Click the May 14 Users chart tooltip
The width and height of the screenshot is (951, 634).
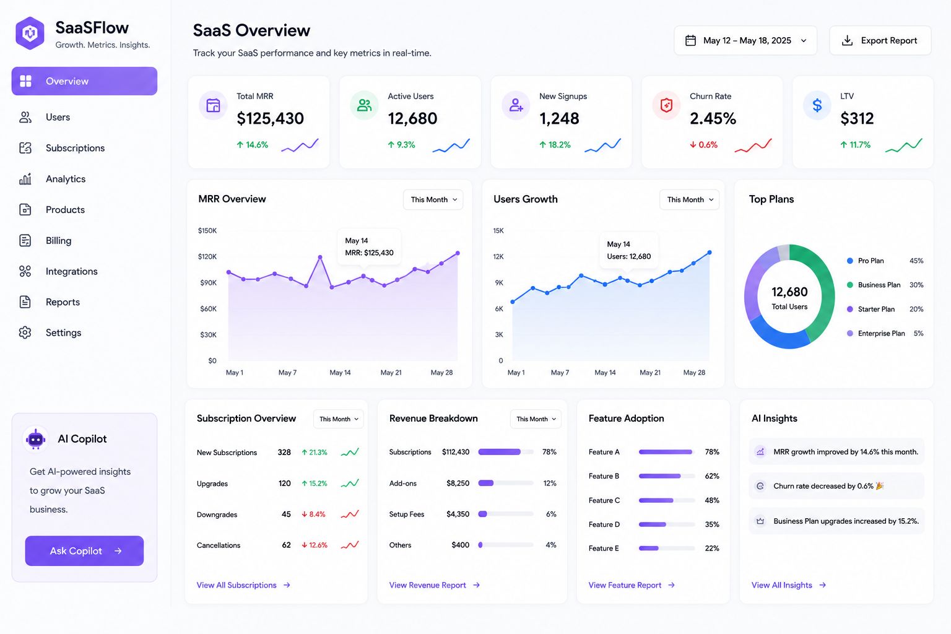click(628, 251)
